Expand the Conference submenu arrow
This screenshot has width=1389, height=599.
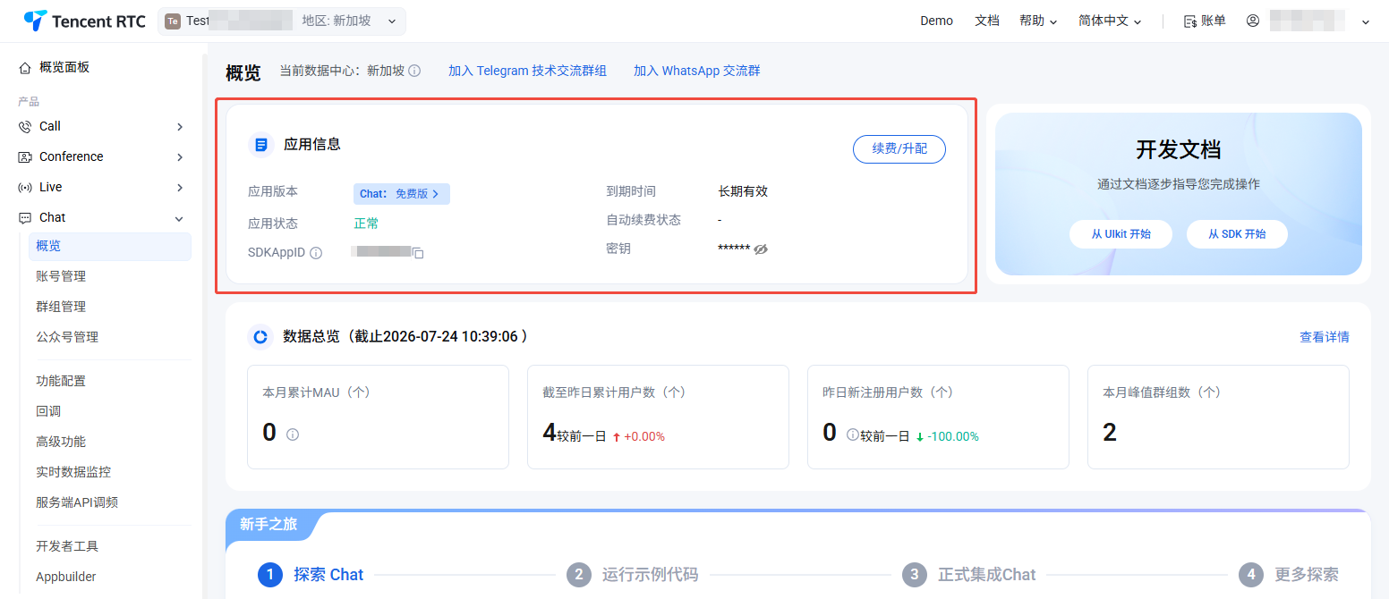point(180,157)
